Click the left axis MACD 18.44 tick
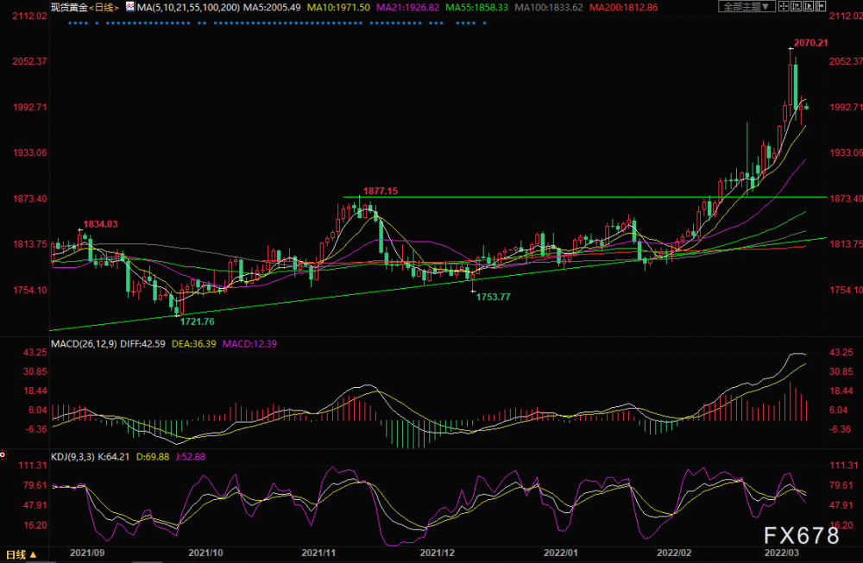This screenshot has width=863, height=563. [x=35, y=391]
